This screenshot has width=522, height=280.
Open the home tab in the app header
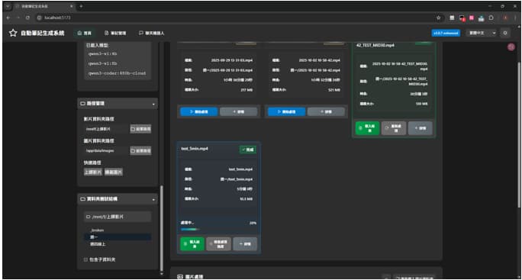[85, 33]
